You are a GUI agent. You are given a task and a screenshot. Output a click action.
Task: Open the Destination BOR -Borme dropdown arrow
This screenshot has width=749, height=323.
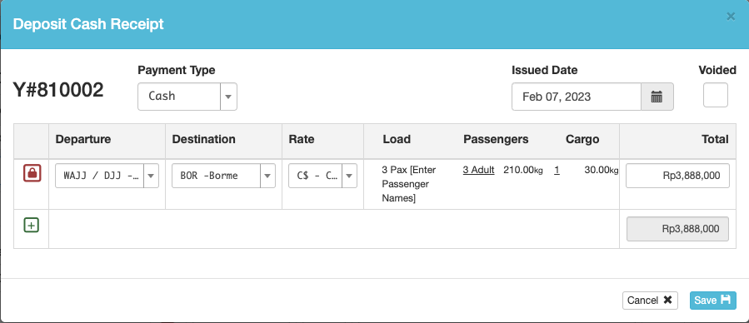(267, 176)
